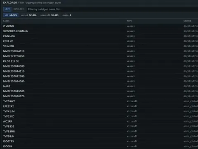Click the aircraft type cell for TVF59WT

coord(132,101)
